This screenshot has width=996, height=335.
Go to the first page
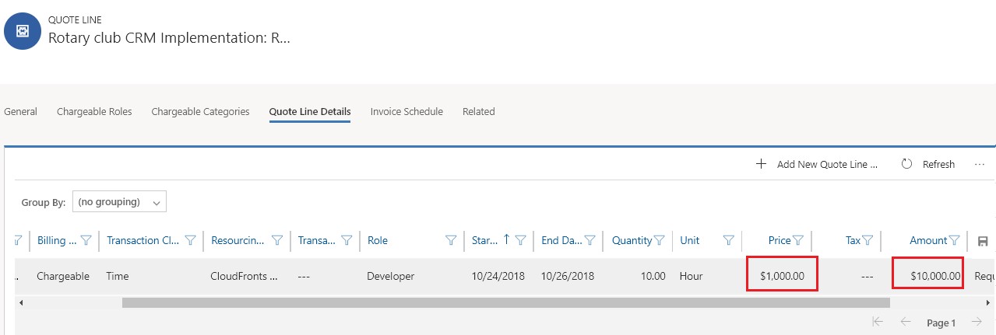pyautogui.click(x=878, y=323)
